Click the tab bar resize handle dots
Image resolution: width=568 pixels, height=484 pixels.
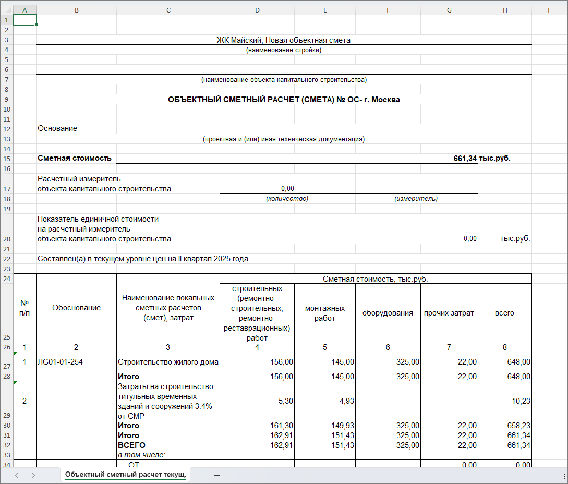point(565,475)
